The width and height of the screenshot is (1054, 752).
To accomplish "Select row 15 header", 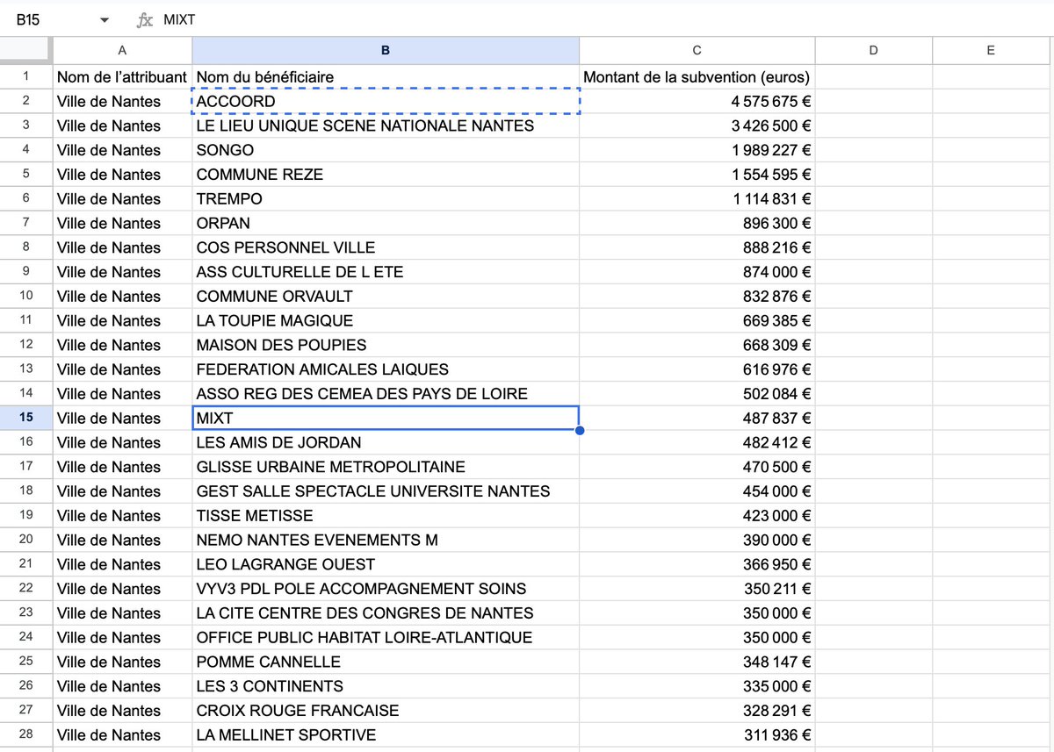I will click(x=26, y=418).
